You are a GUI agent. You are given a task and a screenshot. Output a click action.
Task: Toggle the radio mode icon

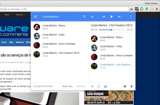(x=105, y=86)
